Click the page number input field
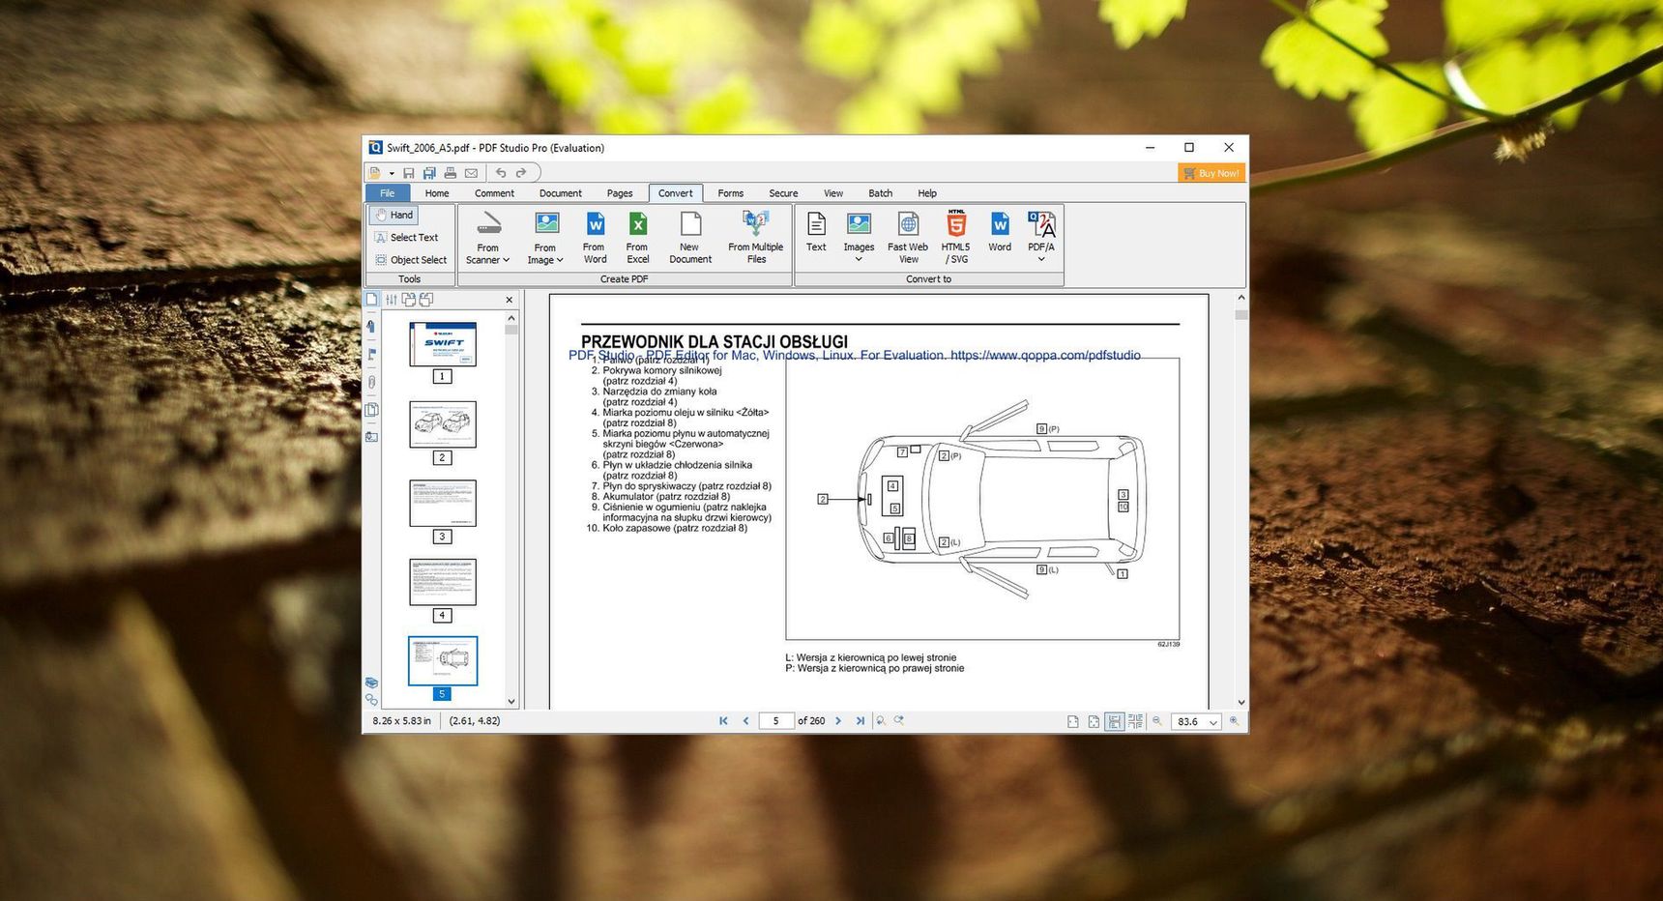 click(x=776, y=721)
